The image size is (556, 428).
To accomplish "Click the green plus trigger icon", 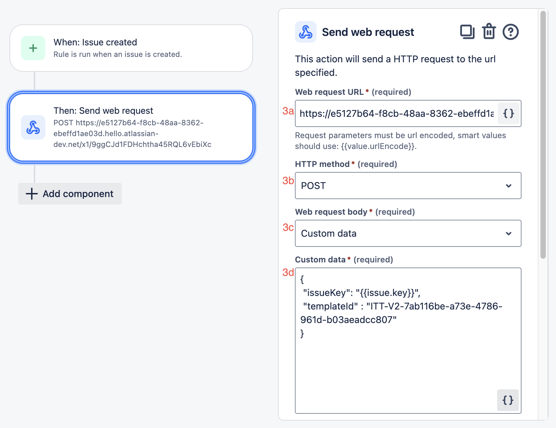I will coord(33,48).
